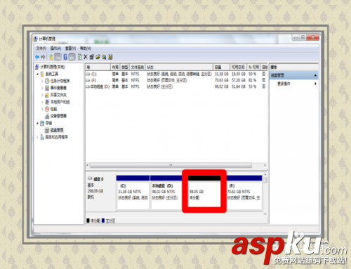The width and height of the screenshot is (351, 269).
Task: Open the 帮助(H) menu
Action: [86, 48]
